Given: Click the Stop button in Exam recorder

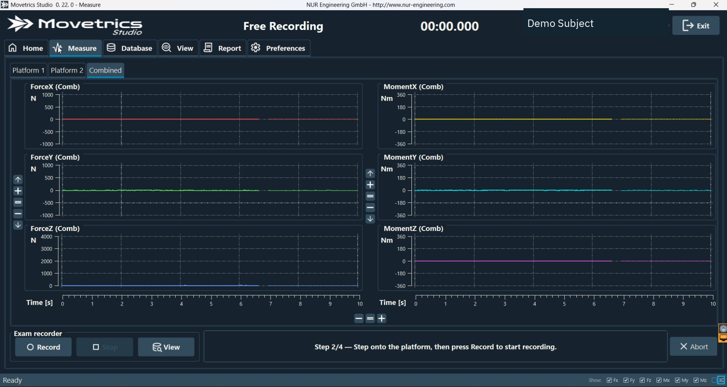Looking at the screenshot, I should 105,347.
